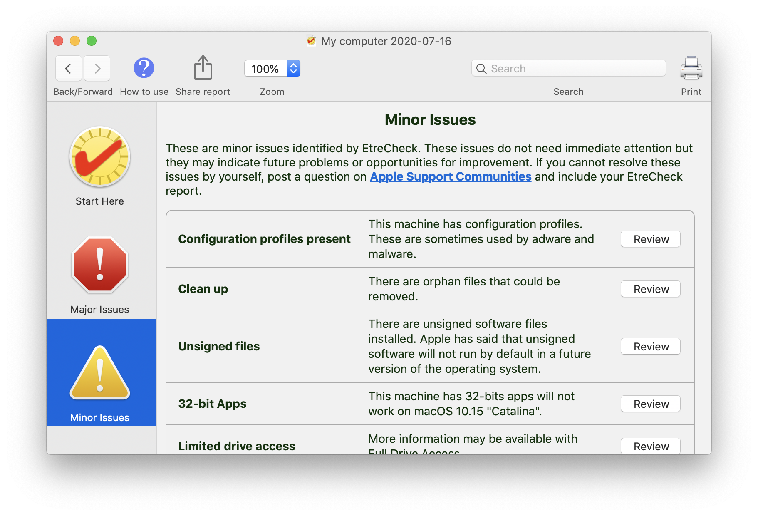Review the Unsigned files issue

[x=651, y=347]
